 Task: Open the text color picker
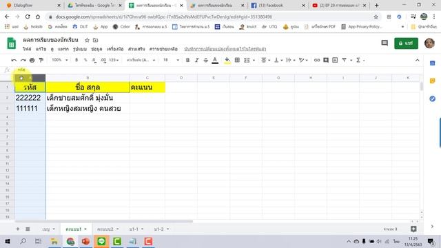point(215,60)
